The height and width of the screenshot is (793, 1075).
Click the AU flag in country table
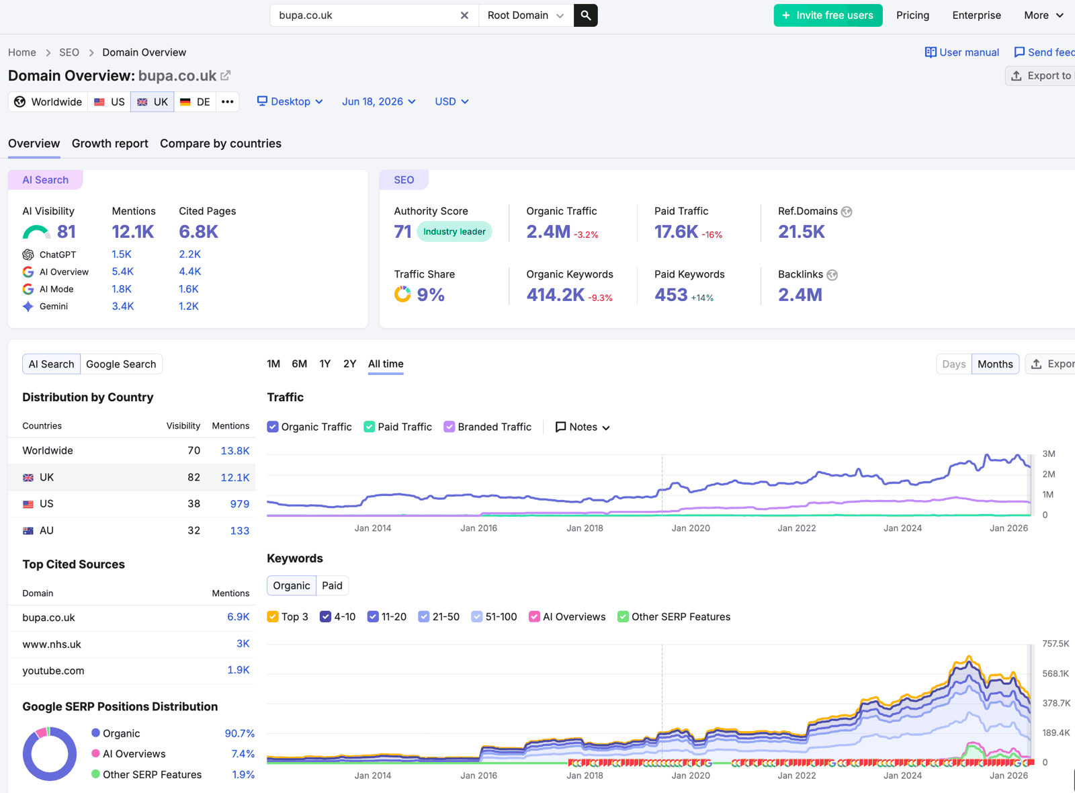click(28, 531)
